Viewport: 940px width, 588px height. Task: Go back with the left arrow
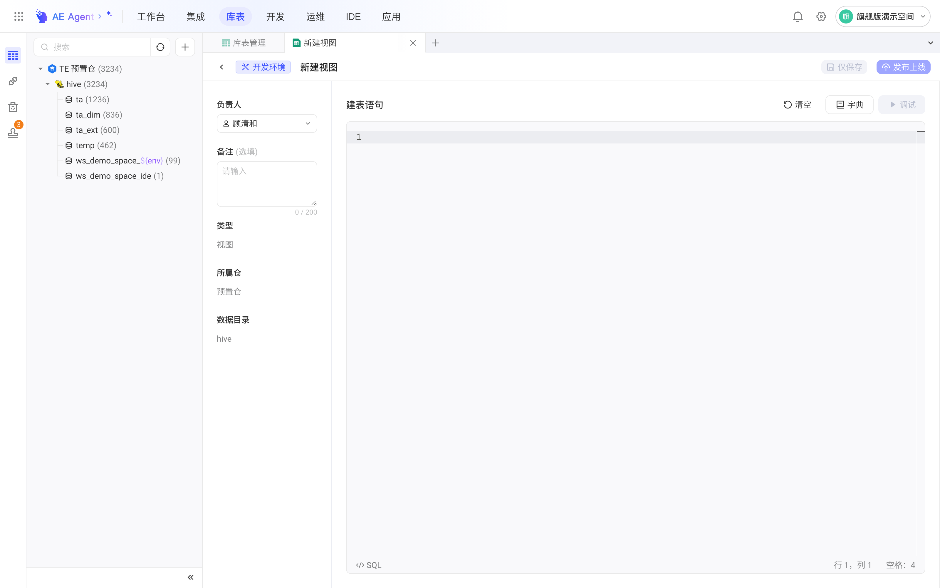pos(221,67)
